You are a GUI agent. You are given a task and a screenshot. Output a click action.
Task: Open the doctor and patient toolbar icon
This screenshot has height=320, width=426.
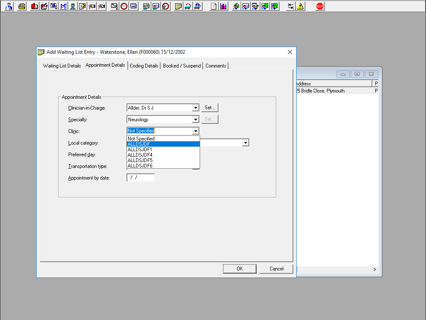9,6
